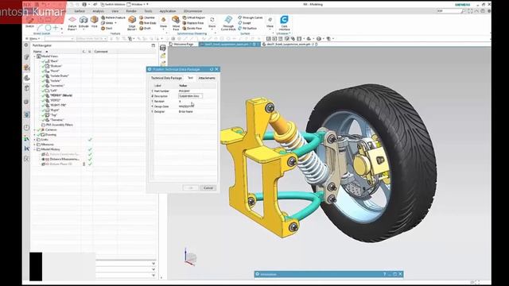The image size is (509, 286).
Task: Choose the Pattern Feature command
Action: pyautogui.click(x=113, y=17)
